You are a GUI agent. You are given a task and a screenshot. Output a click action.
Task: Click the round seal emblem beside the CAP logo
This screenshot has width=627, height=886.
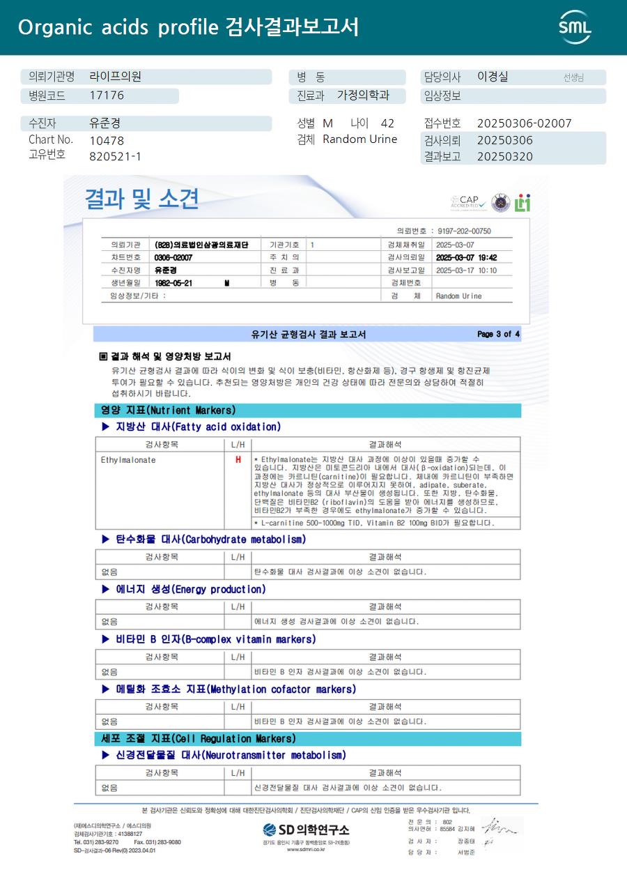point(500,203)
